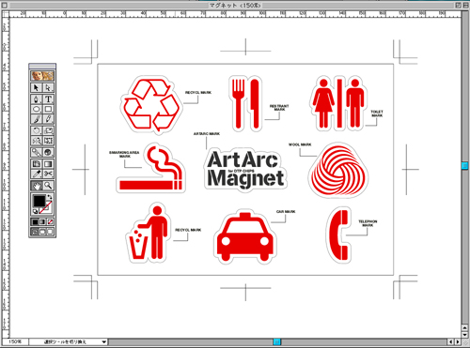Click the horizontal scrollbar thumb

(276, 342)
